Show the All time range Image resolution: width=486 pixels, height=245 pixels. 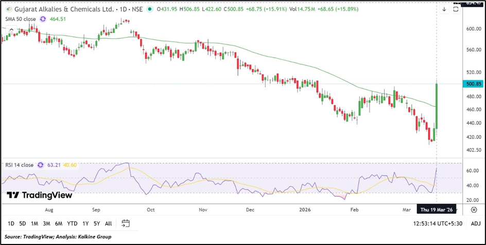tap(108, 223)
